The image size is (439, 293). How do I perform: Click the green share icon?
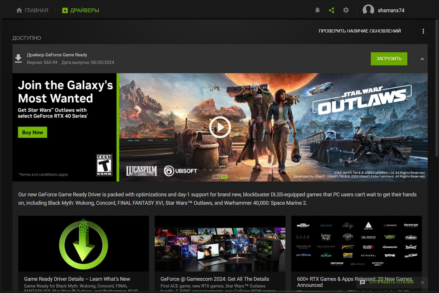point(332,10)
